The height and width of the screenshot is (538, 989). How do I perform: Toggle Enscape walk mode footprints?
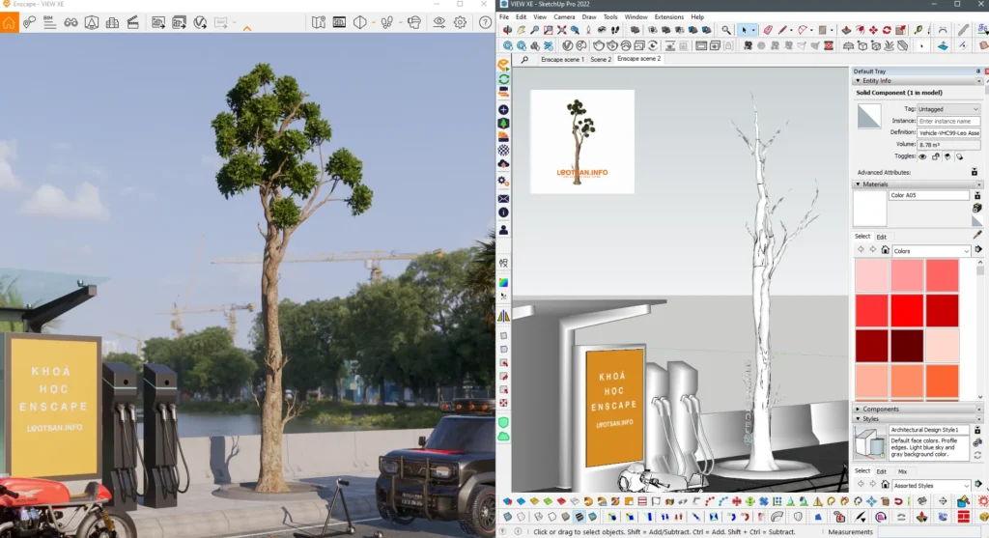tap(386, 23)
